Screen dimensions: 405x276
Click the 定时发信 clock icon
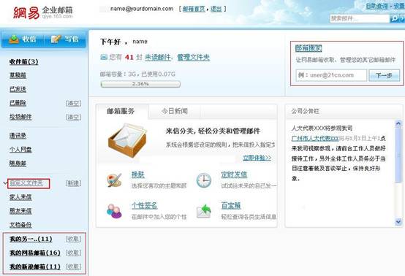[x=203, y=180]
